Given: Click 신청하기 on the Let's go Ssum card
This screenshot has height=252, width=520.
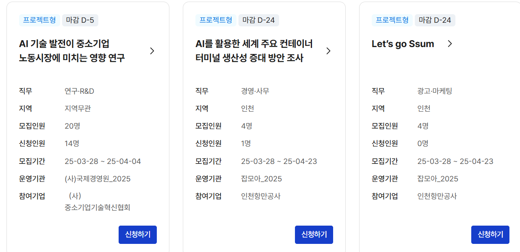Looking at the screenshot, I should (x=490, y=235).
